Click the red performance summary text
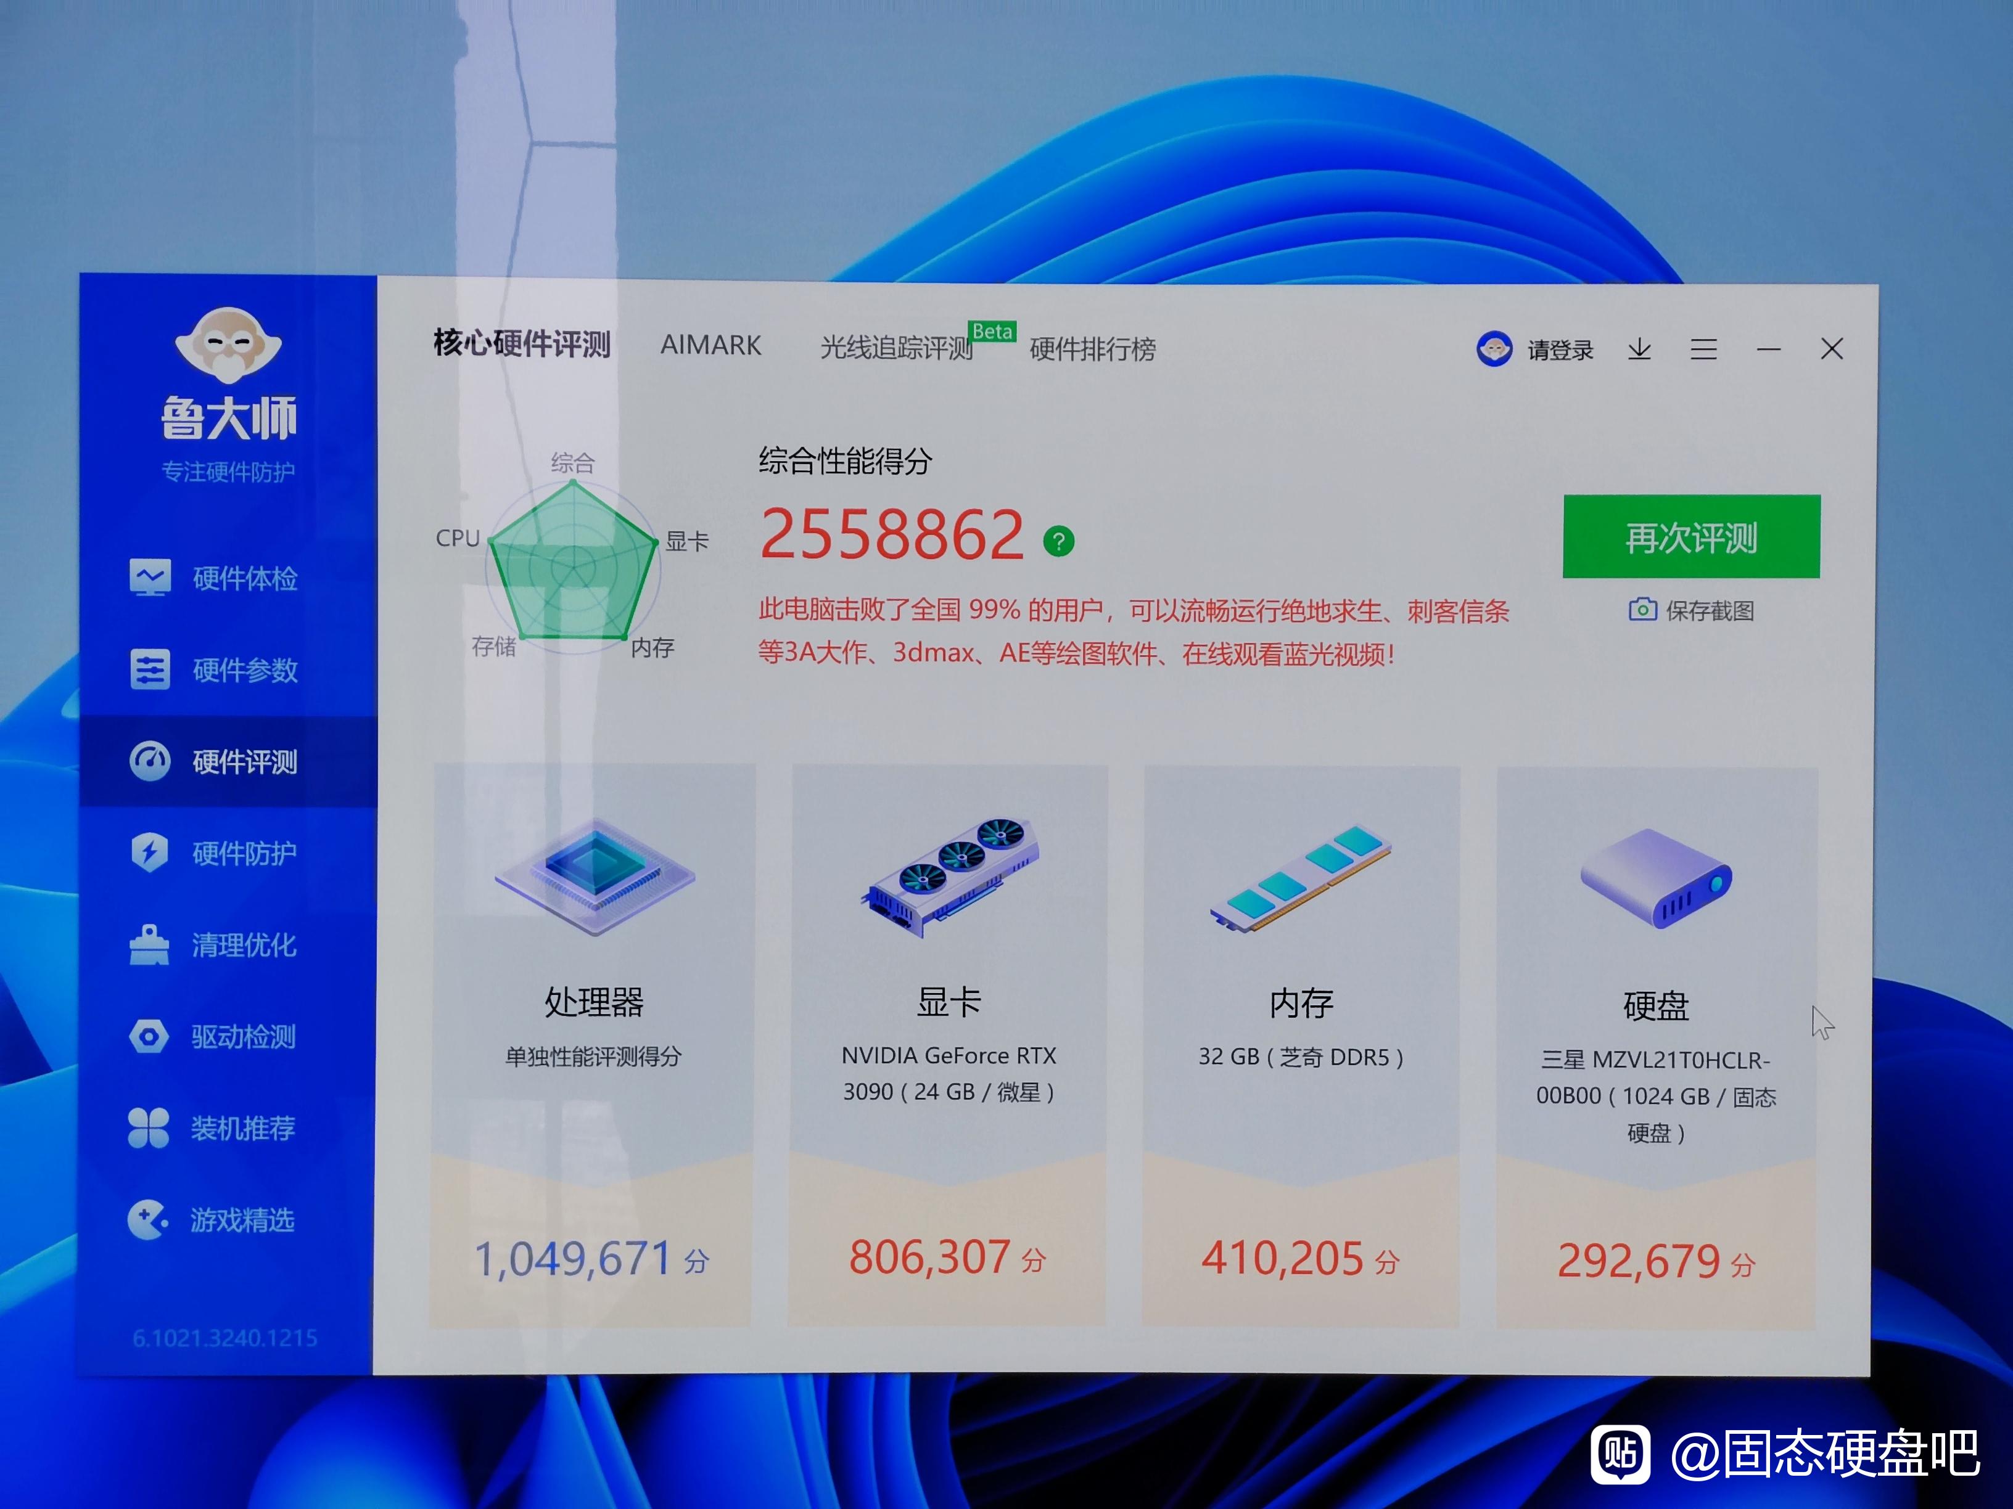2013x1509 pixels. click(1133, 631)
